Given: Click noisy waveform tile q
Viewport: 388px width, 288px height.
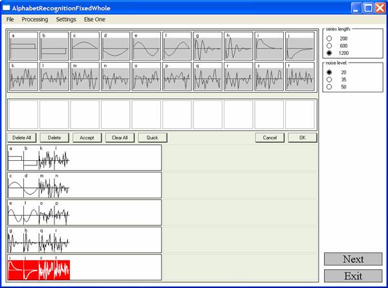Looking at the screenshot, I should [x=208, y=76].
